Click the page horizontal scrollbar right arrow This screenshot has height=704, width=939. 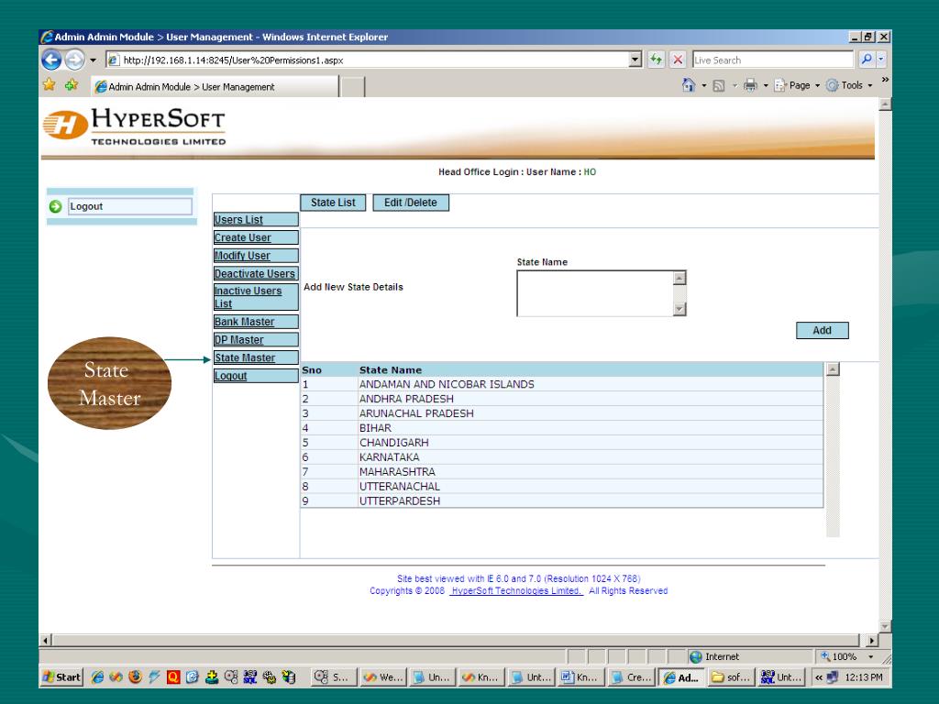click(872, 641)
